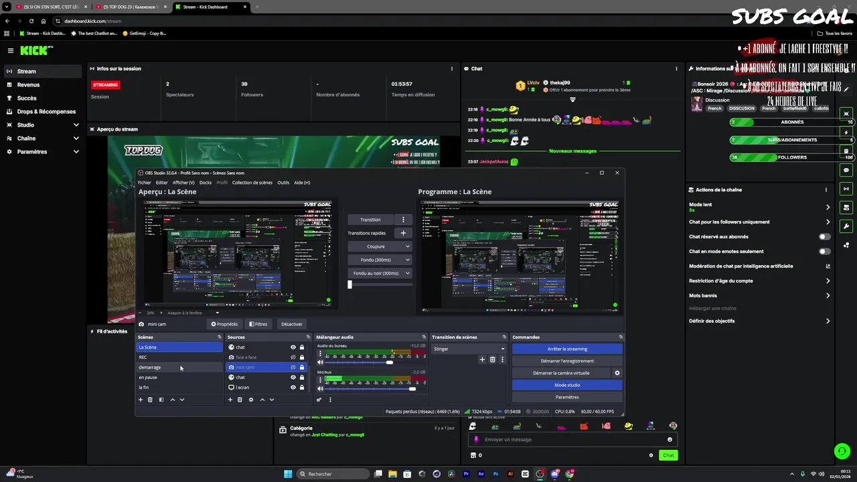Move source down in Sources list
This screenshot has height=482, width=857.
(x=271, y=400)
